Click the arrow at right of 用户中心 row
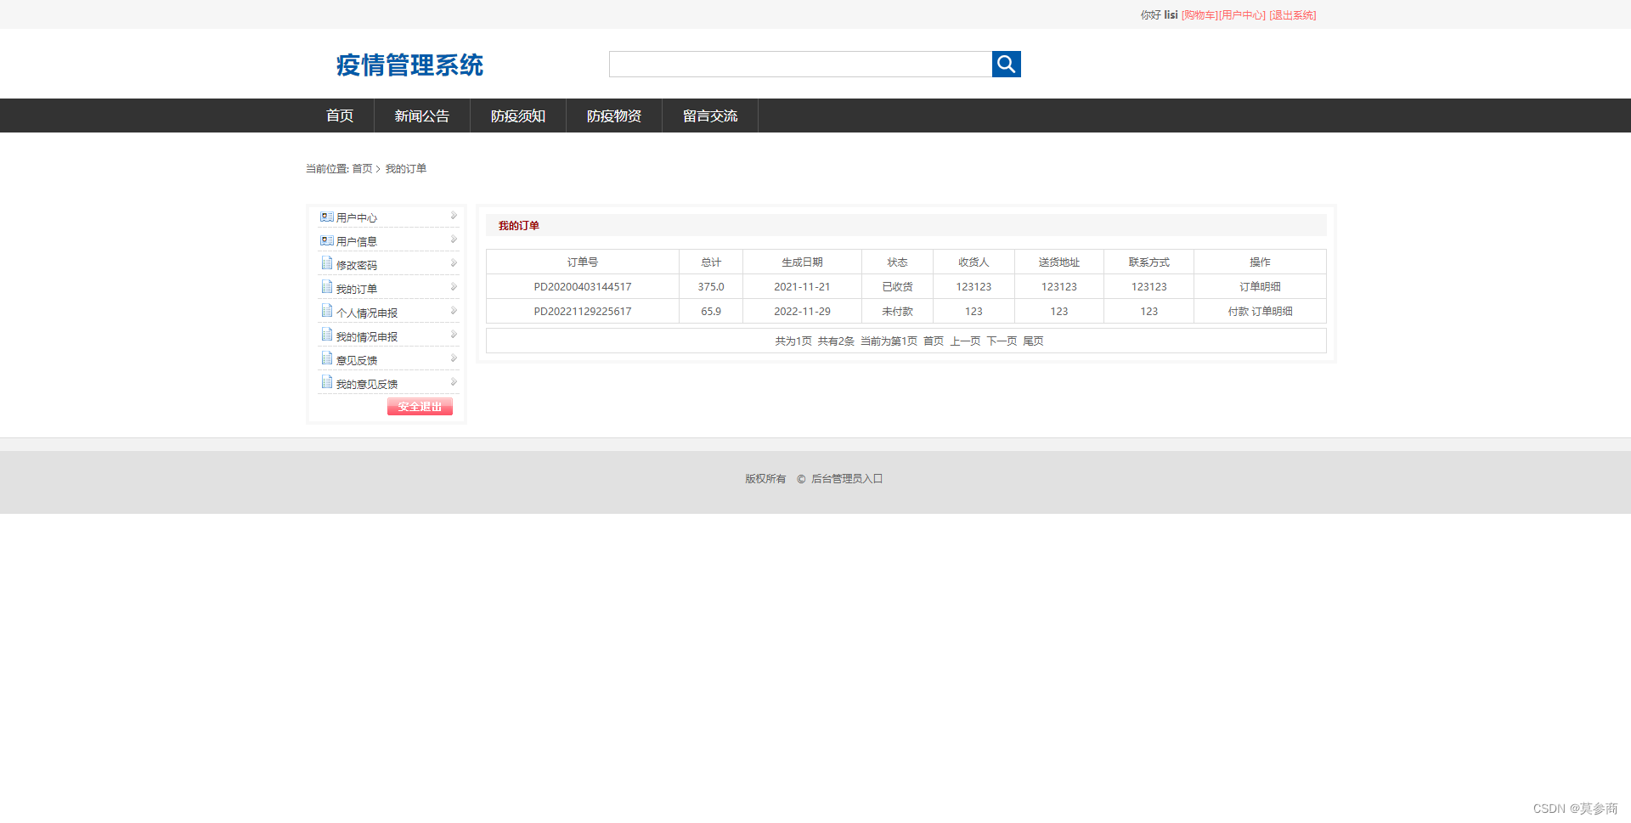The image size is (1631, 823). pos(454,216)
